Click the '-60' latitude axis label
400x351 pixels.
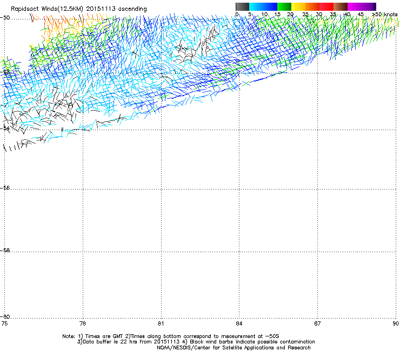pyautogui.click(x=5, y=316)
